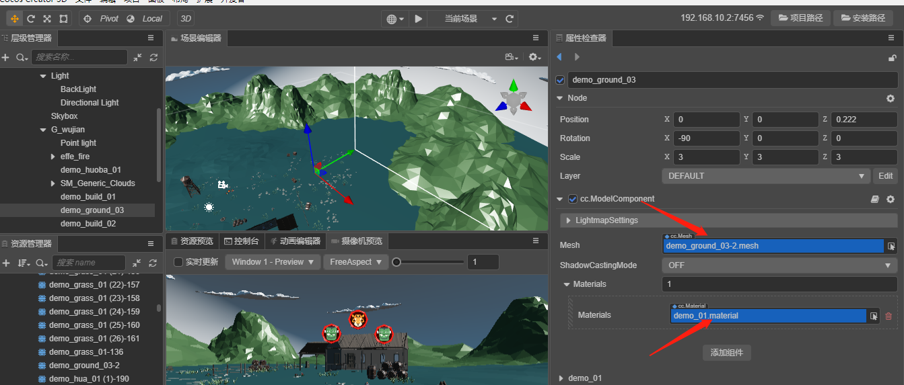This screenshot has width=904, height=385.
Task: Open the 层级管理器 panel menu
Action: pyautogui.click(x=151, y=38)
